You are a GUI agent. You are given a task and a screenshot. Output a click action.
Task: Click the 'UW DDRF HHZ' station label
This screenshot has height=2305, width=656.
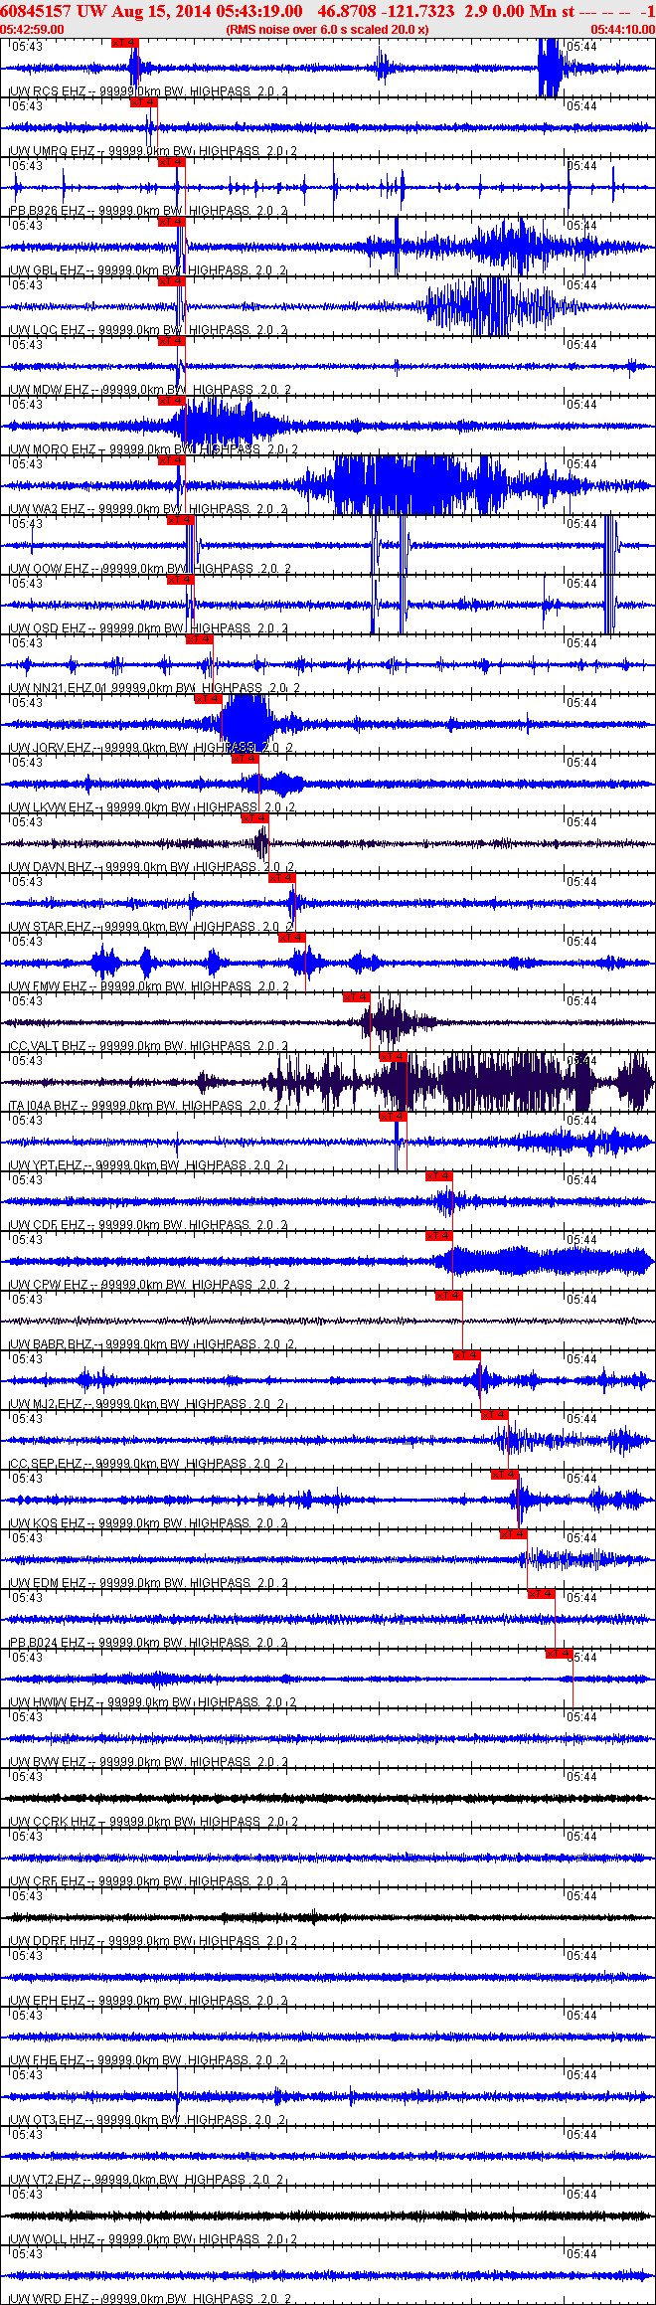53,1941
